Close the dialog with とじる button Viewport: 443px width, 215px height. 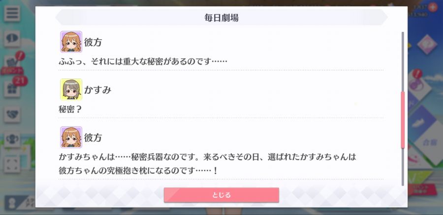pos(221,195)
